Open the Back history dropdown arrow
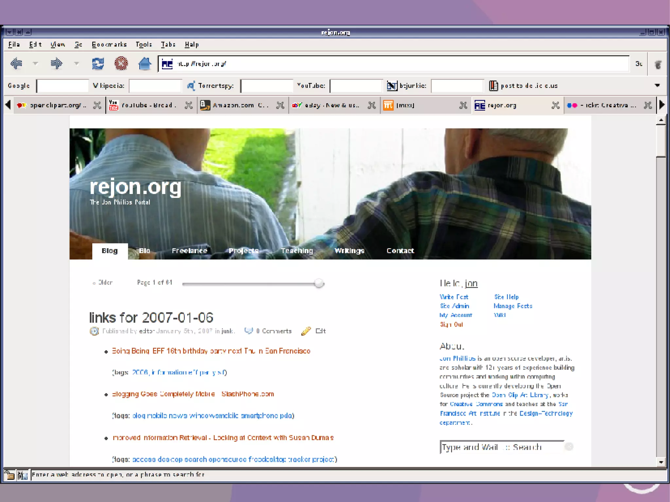 click(35, 63)
